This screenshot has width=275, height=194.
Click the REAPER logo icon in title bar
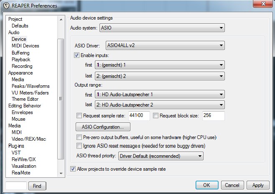(6, 6)
